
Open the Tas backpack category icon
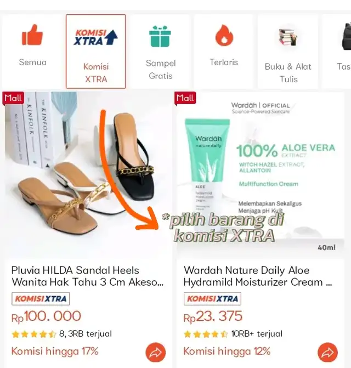point(346,36)
